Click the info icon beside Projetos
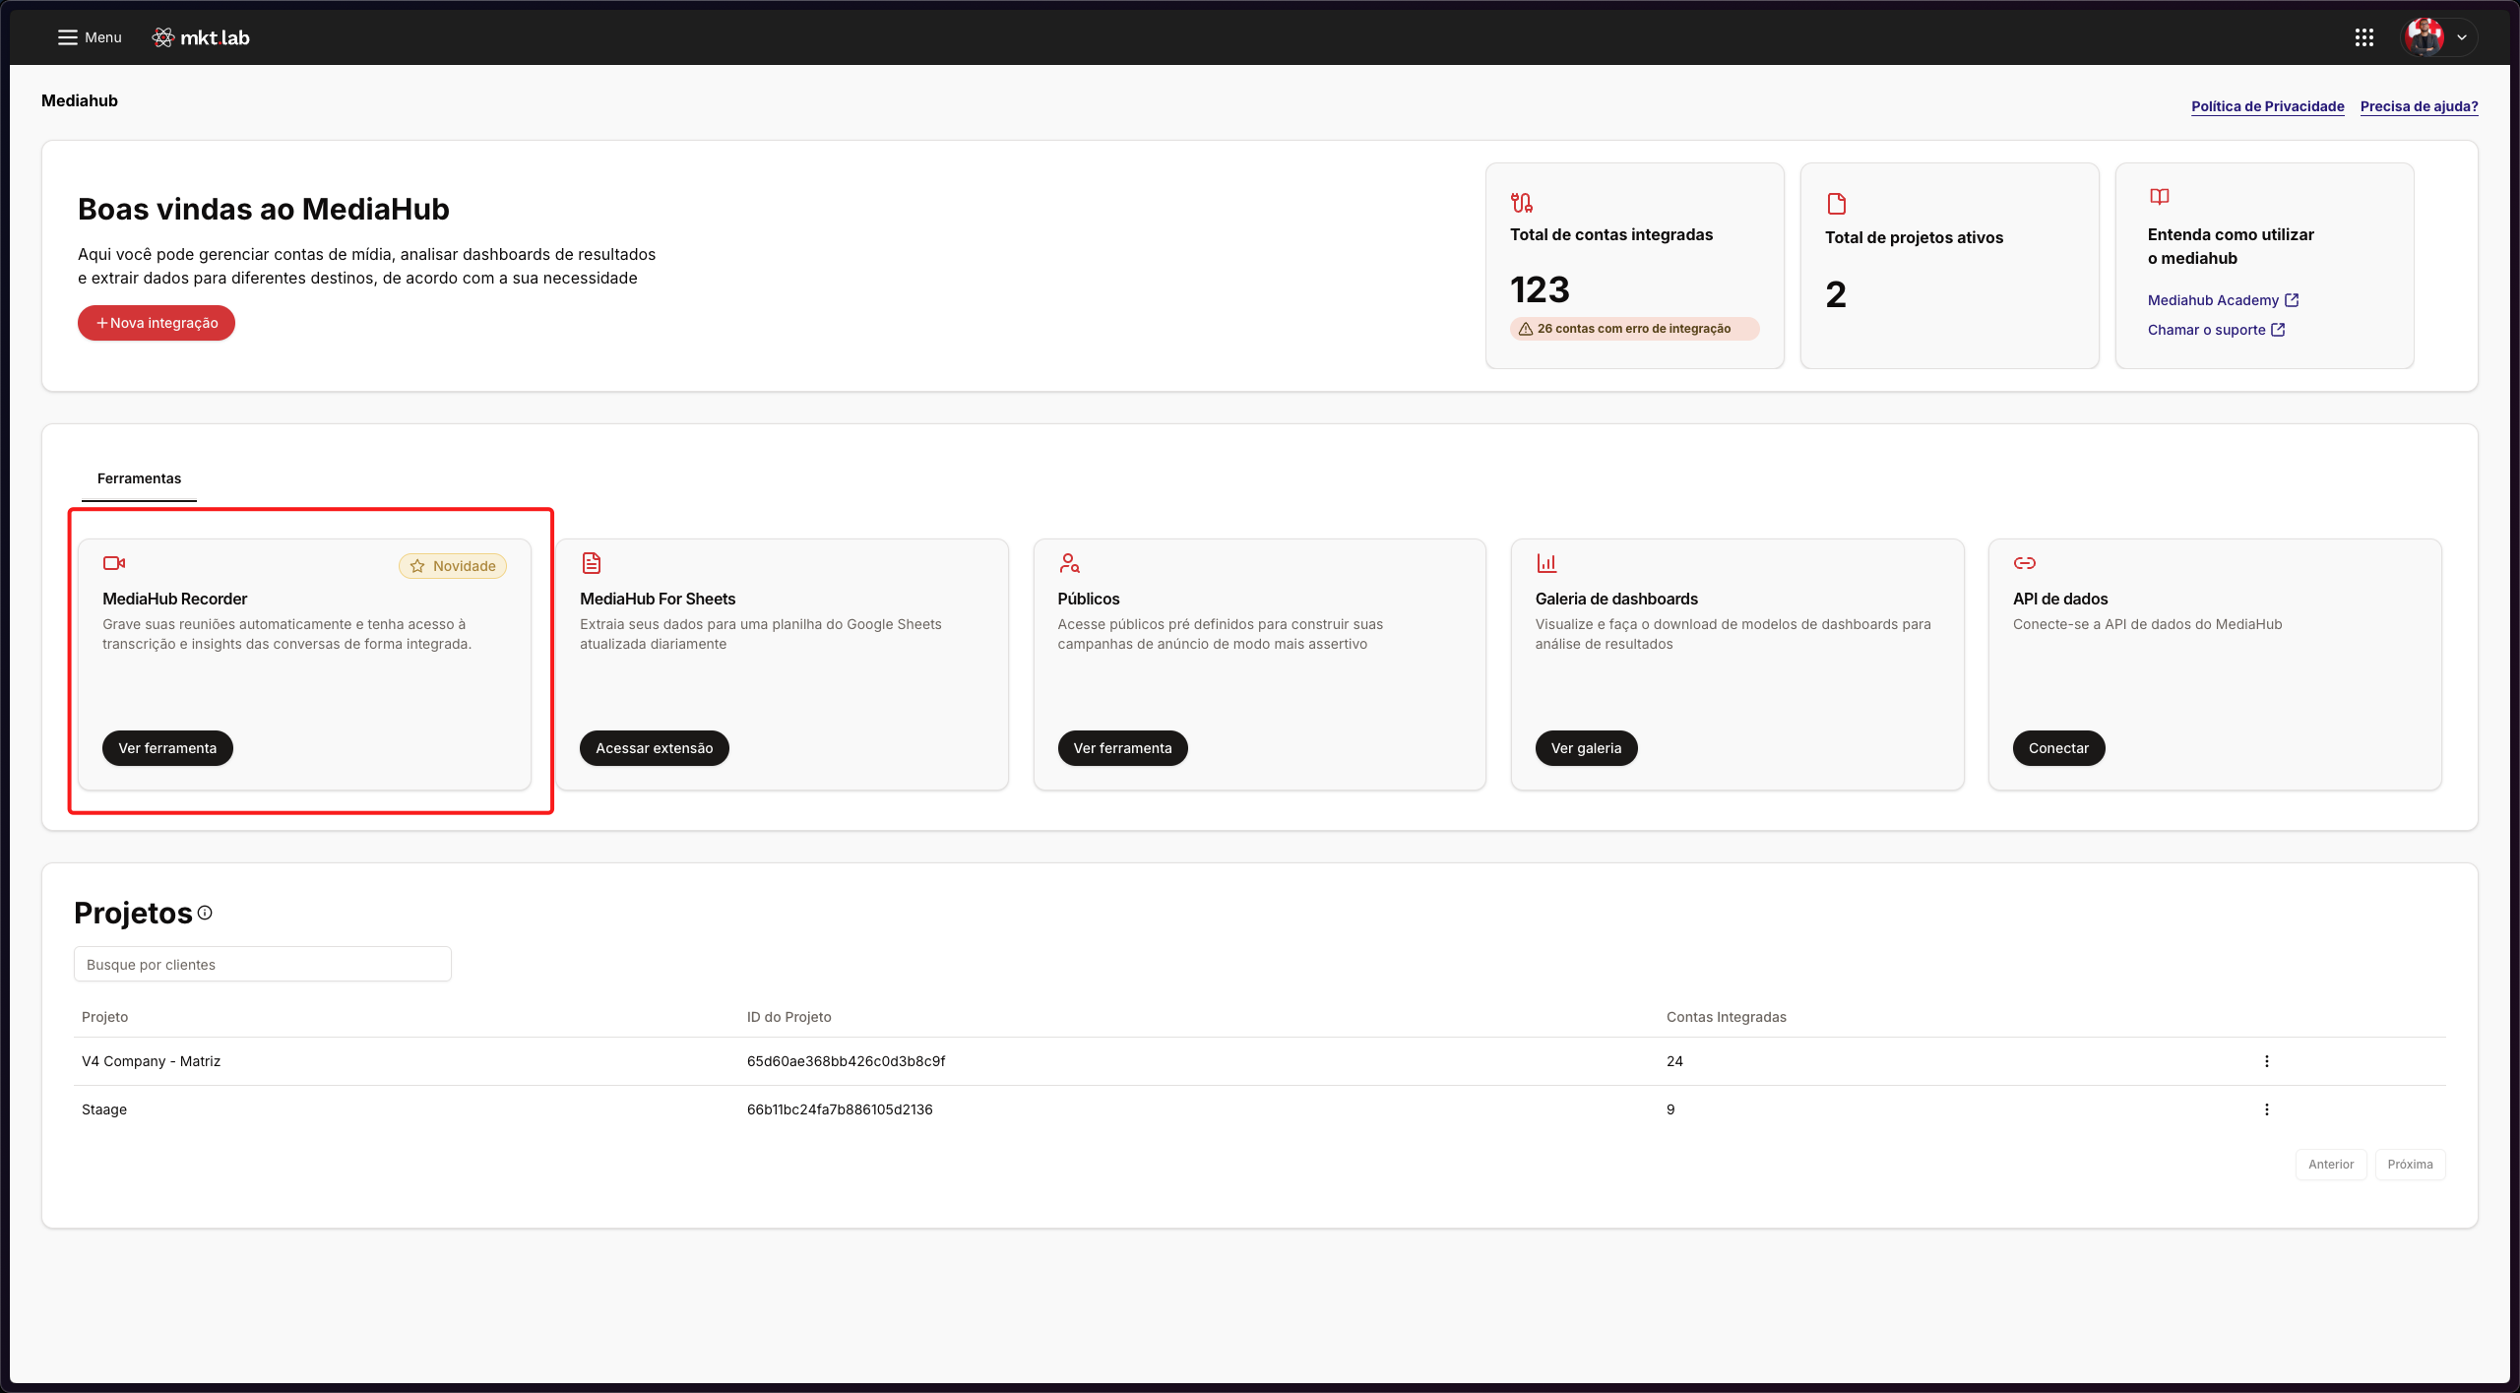Image resolution: width=2520 pixels, height=1393 pixels. 205,913
